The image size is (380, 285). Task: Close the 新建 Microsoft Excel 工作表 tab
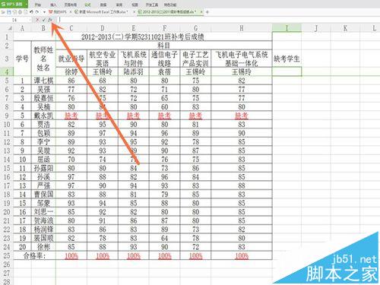tap(135, 12)
